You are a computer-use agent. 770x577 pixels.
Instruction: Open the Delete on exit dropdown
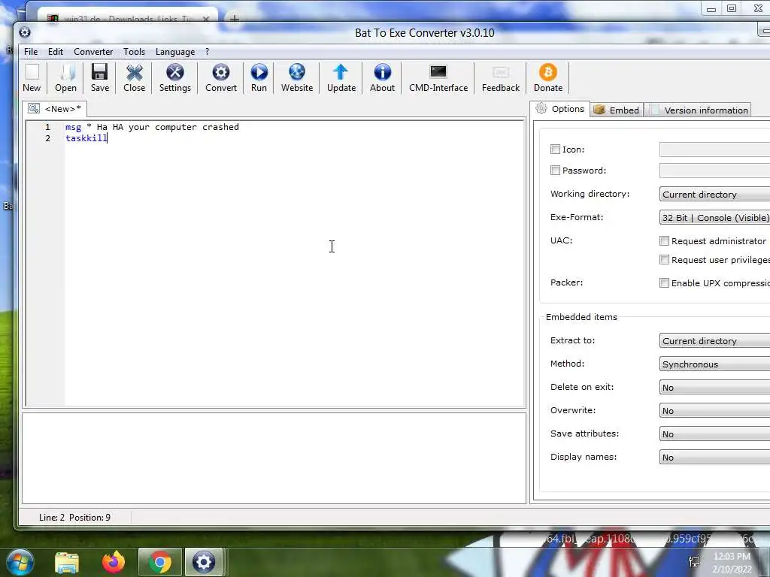pos(714,388)
